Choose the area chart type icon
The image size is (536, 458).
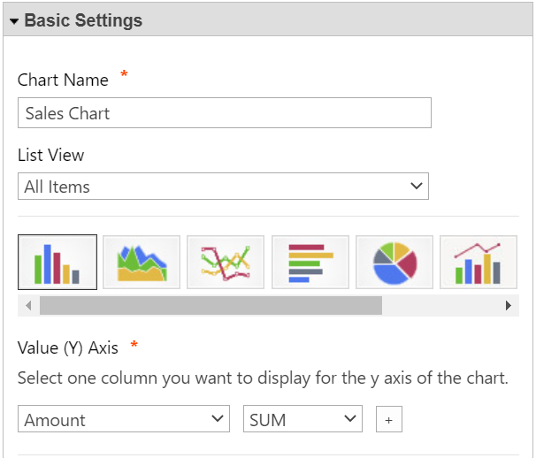point(142,263)
